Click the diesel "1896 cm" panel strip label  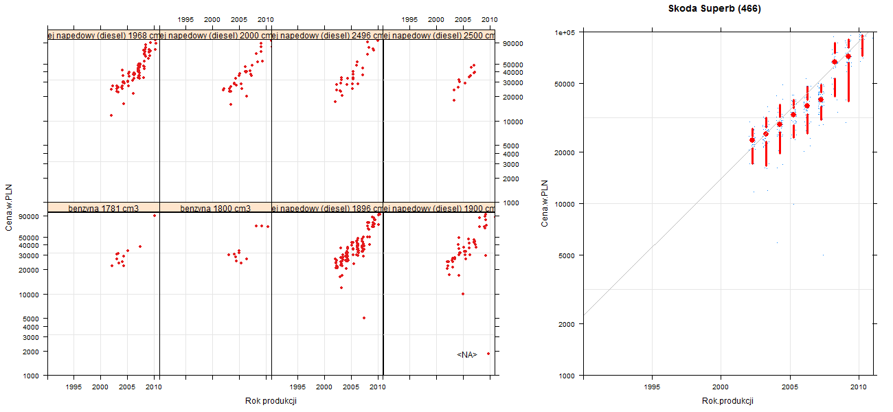pos(327,208)
